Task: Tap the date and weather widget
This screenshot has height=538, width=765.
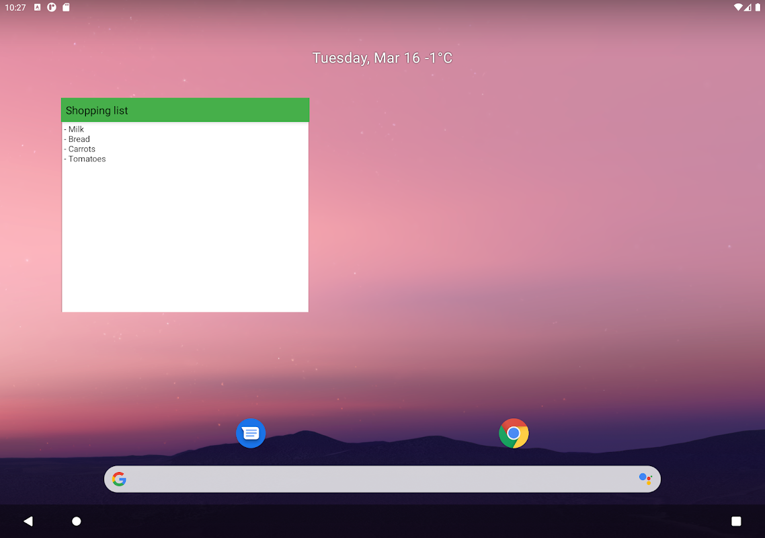Action: (382, 58)
